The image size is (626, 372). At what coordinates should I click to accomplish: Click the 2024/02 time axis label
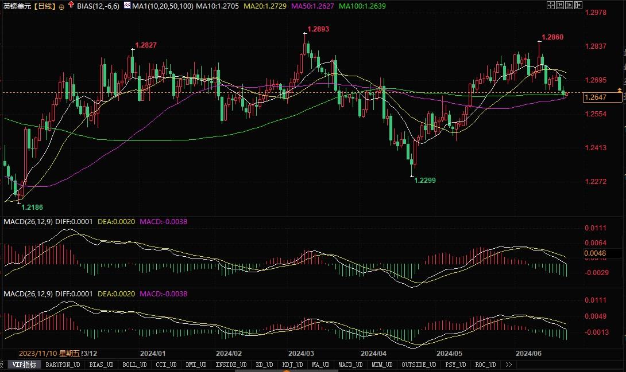pos(229,353)
